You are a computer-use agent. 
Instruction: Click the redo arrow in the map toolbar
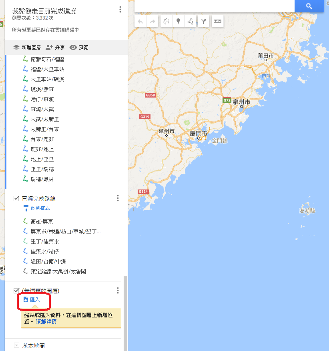click(152, 21)
